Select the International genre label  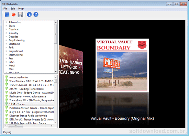[16, 55]
